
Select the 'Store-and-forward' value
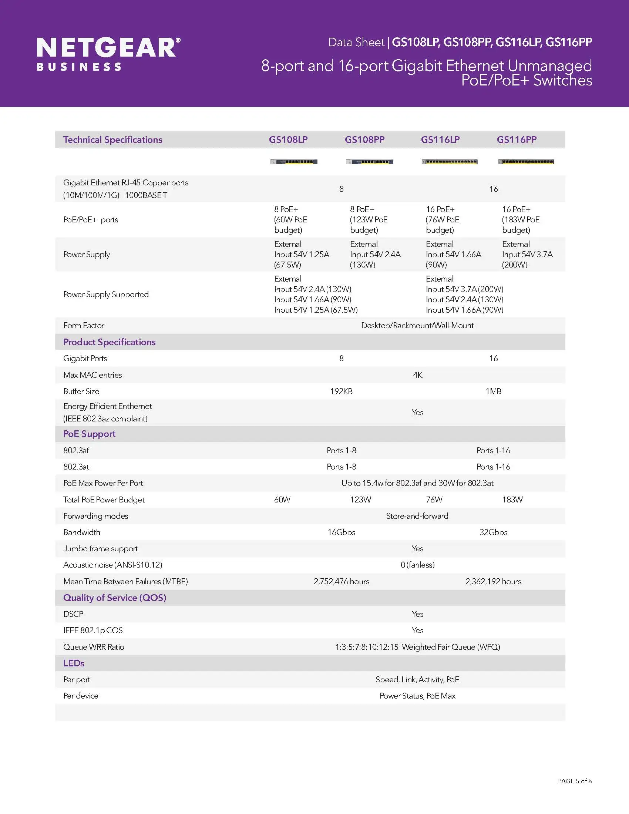coord(417,516)
